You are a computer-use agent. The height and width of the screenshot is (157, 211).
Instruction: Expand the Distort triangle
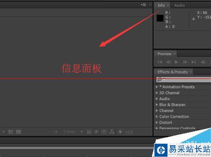157,123
